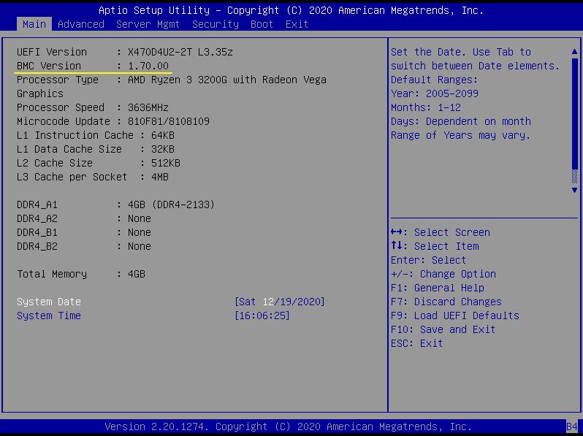Viewport: 583px width, 436px height.
Task: Click the L1 Instruction Cache 64KB value
Action: pos(162,135)
